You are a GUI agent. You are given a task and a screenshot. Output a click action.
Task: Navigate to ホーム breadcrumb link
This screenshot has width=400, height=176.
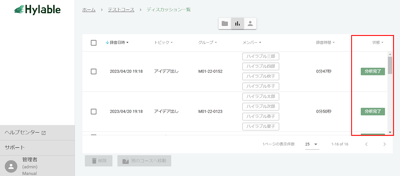click(89, 10)
